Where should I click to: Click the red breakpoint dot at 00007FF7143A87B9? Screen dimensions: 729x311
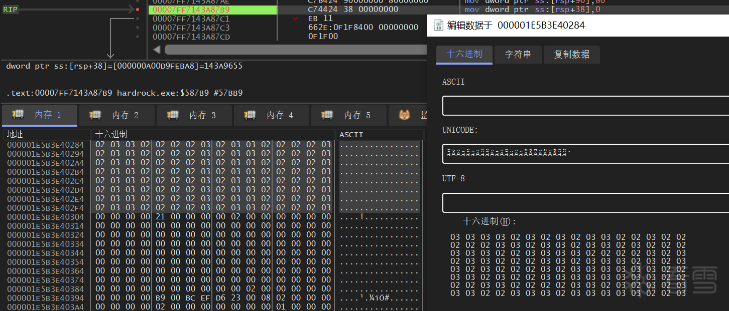click(x=138, y=10)
